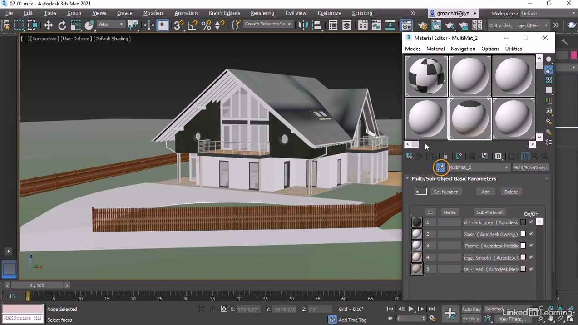The width and height of the screenshot is (578, 325).
Task: Click the Select Object arrow tool
Action: coord(6,25)
